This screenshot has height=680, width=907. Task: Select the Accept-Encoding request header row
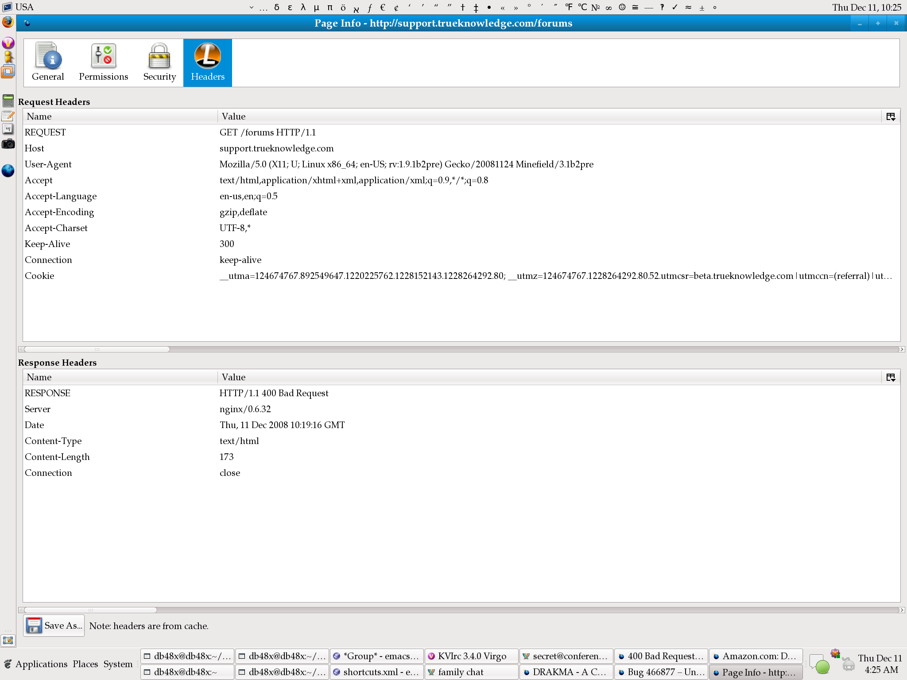461,212
